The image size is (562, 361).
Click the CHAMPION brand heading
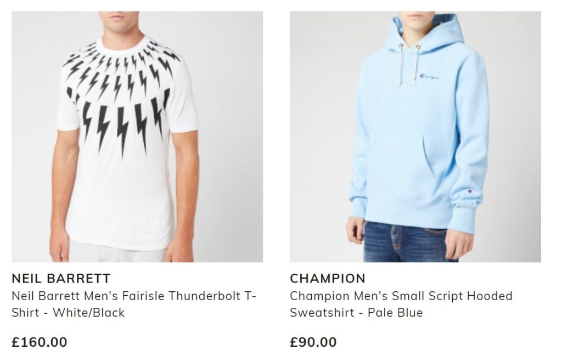click(328, 278)
